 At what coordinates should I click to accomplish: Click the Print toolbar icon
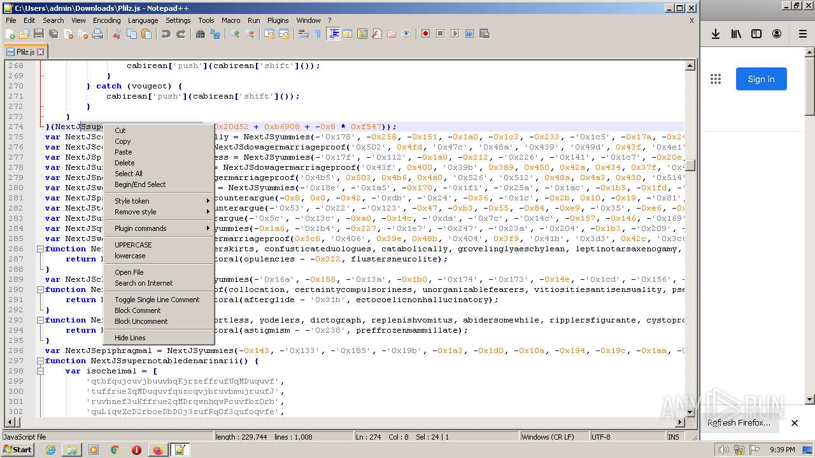[x=97, y=34]
